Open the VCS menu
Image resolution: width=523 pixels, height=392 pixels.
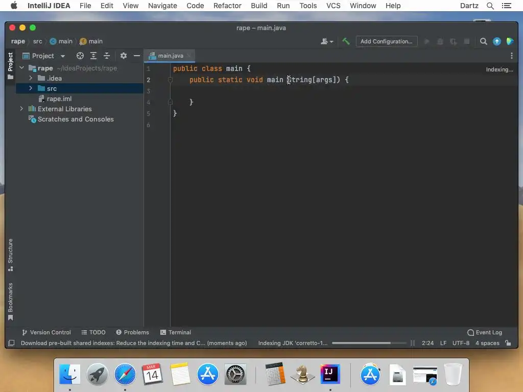pyautogui.click(x=333, y=6)
